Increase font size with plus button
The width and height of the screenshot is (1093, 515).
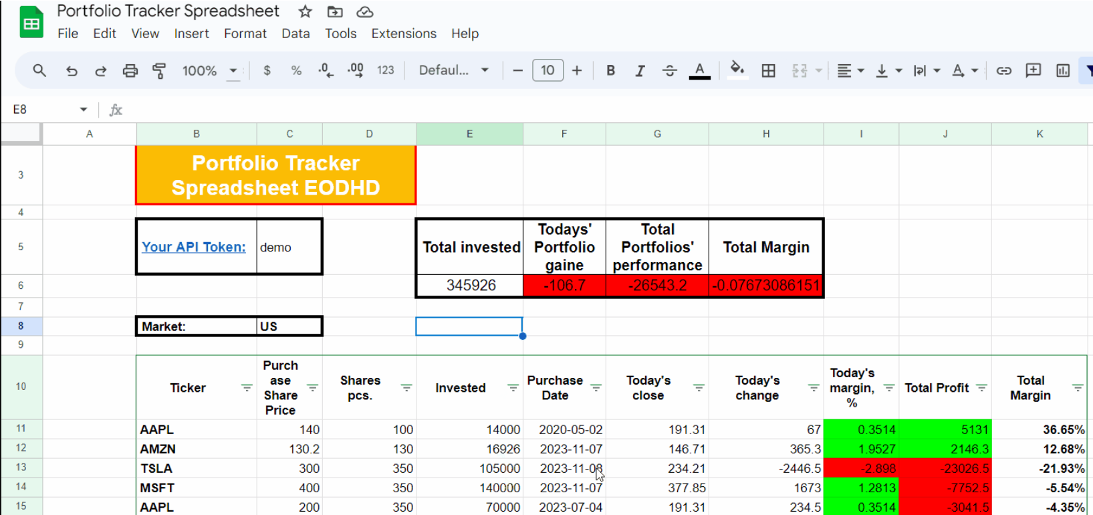pos(577,70)
